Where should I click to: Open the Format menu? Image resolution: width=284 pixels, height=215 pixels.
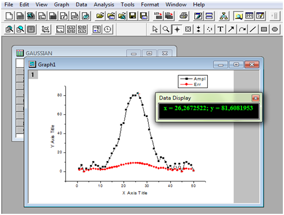[x=150, y=5]
